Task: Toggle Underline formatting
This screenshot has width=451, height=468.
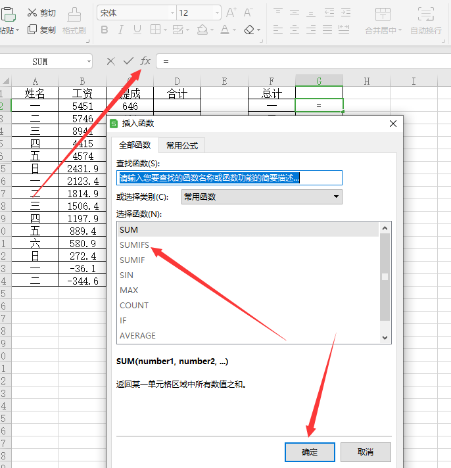Action: pos(137,30)
